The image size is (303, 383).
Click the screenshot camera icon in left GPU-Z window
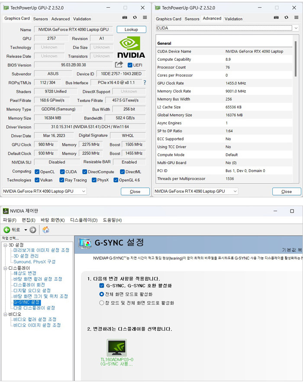[x=125, y=18]
